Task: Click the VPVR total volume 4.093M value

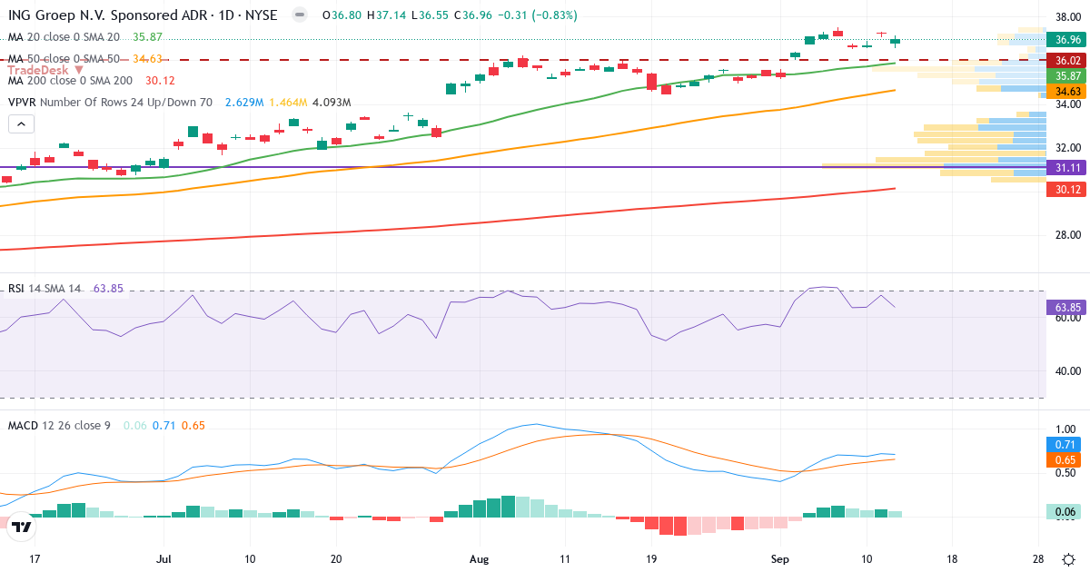Action: [x=332, y=103]
